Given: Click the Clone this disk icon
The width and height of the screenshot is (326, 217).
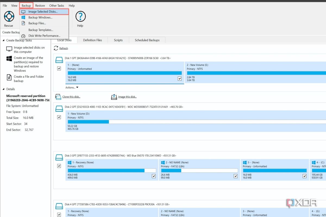Looking at the screenshot, I should (x=58, y=97).
